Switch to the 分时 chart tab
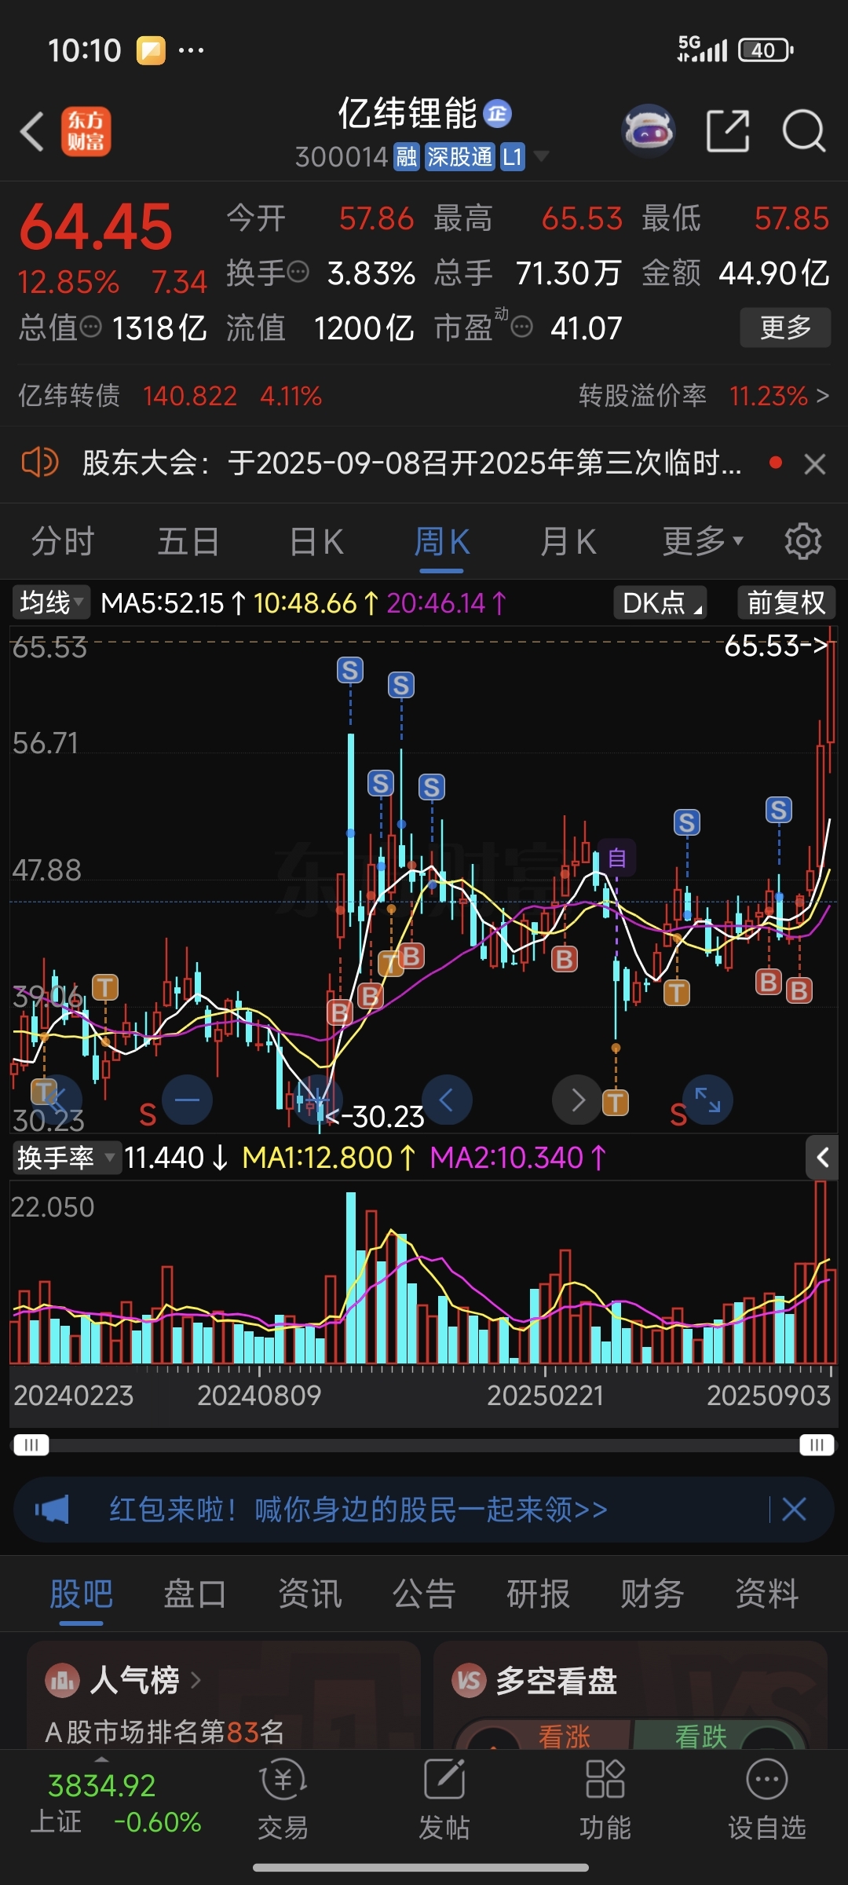The image size is (848, 1885). 63,541
